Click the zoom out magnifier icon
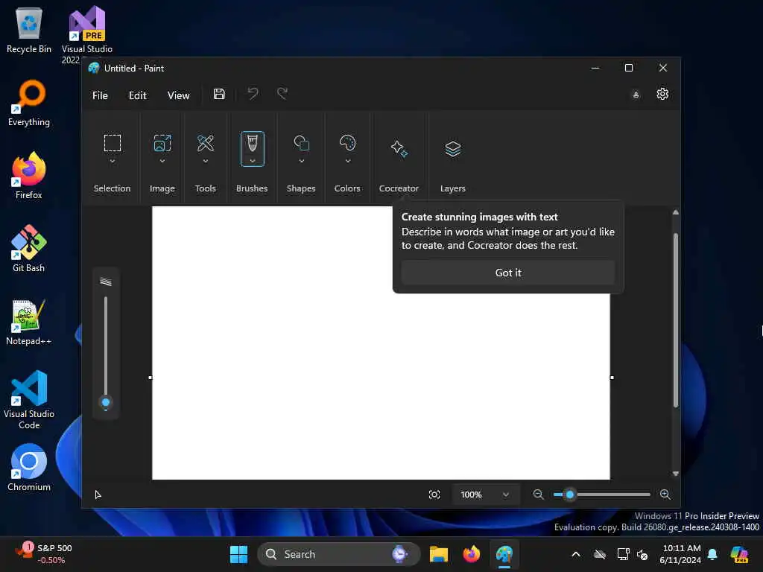Screen dimensions: 763x572 coord(538,495)
